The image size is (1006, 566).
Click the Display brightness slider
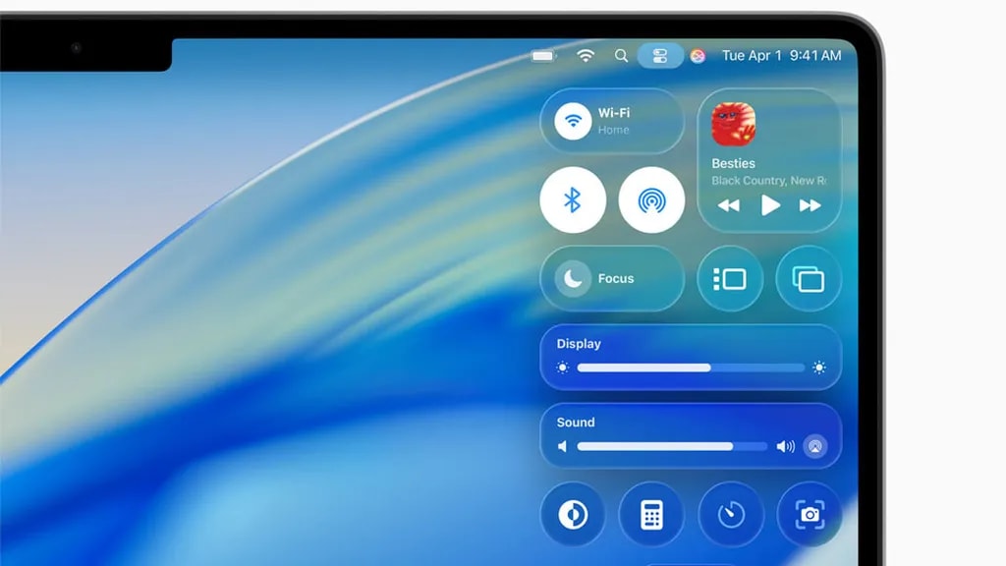pos(691,368)
